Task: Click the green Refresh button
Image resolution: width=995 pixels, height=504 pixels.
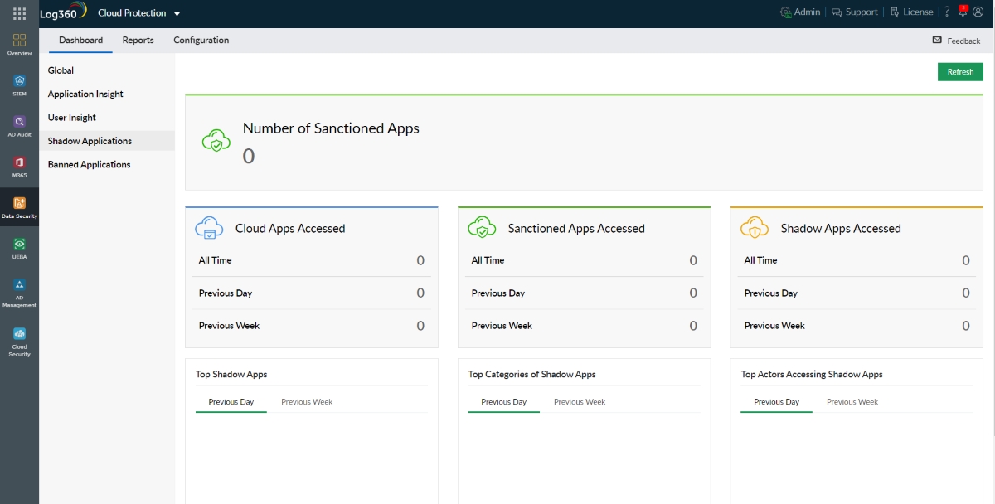Action: point(960,72)
